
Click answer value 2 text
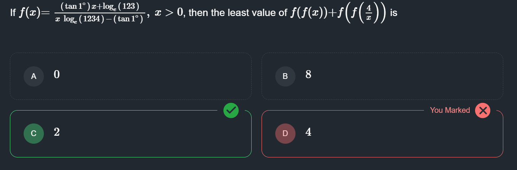pos(57,132)
